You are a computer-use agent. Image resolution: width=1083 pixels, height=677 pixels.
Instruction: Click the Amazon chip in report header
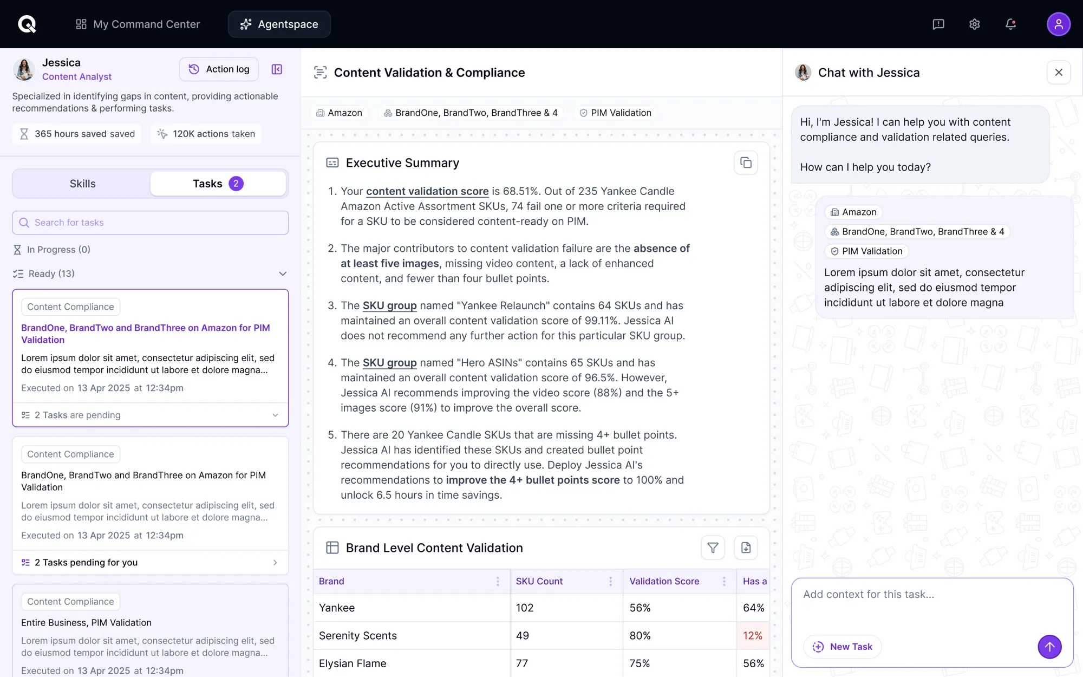pos(340,113)
